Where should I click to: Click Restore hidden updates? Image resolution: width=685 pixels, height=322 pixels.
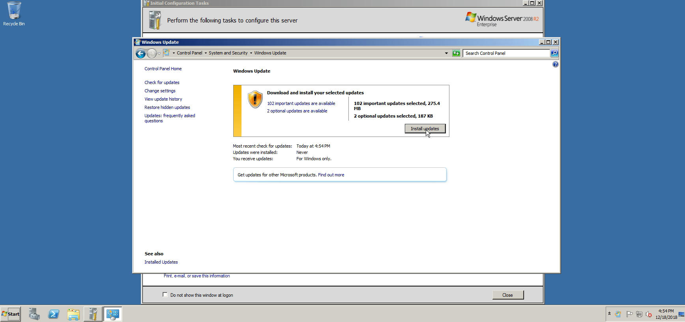click(167, 107)
